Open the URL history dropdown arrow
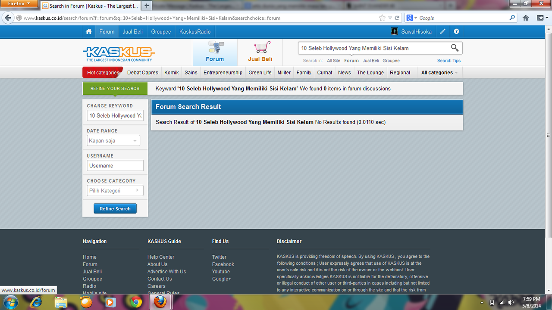This screenshot has width=552, height=310. pyautogui.click(x=390, y=18)
